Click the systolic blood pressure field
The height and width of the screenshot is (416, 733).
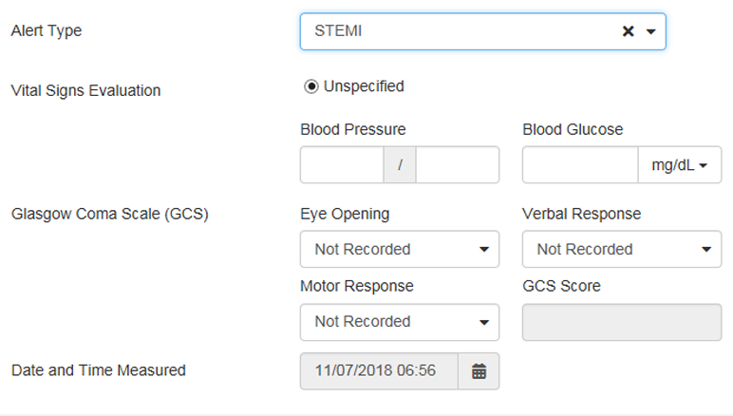[342, 165]
